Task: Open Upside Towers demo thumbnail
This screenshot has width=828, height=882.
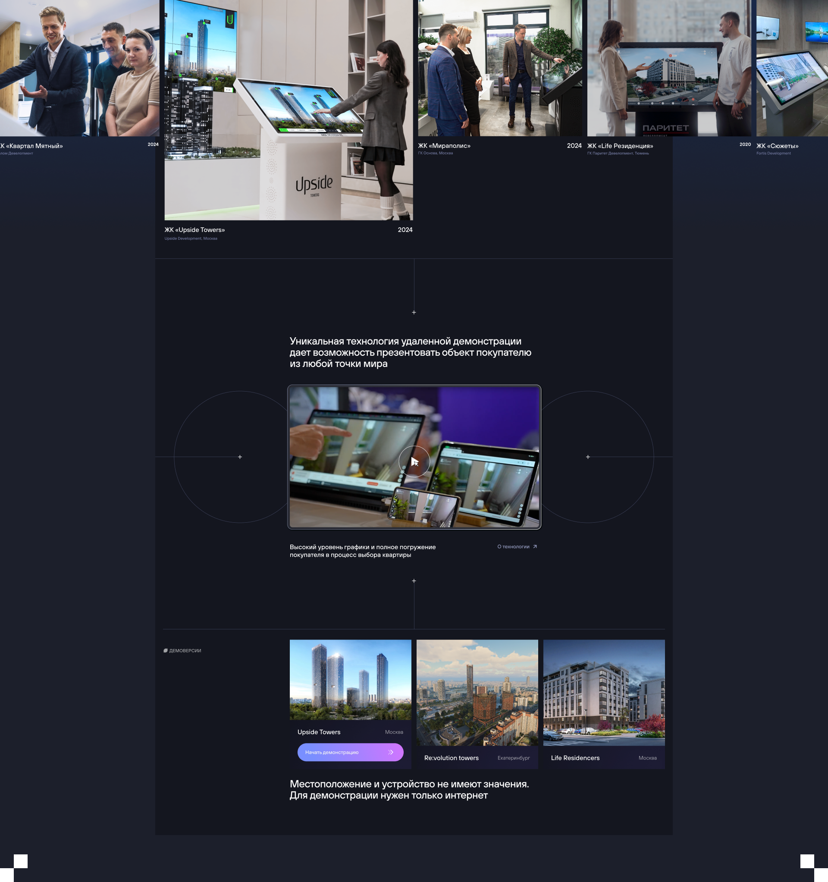Action: [x=350, y=679]
